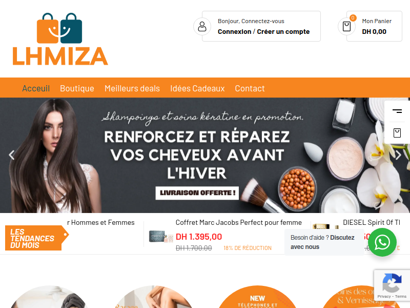This screenshot has height=308, width=410.
Task: Open the floating sidebar menu icon
Action: pos(397,111)
